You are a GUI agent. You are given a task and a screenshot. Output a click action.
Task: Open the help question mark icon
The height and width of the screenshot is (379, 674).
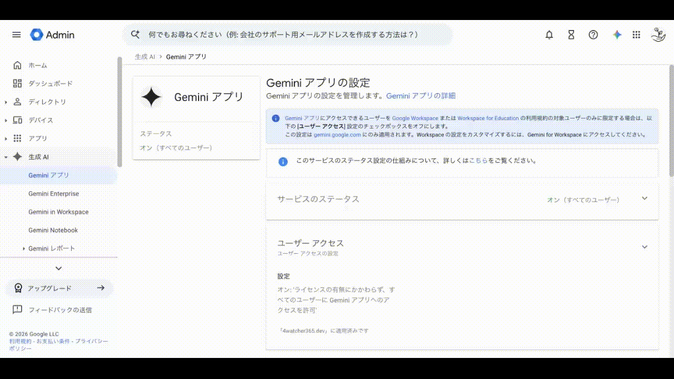[x=593, y=35]
